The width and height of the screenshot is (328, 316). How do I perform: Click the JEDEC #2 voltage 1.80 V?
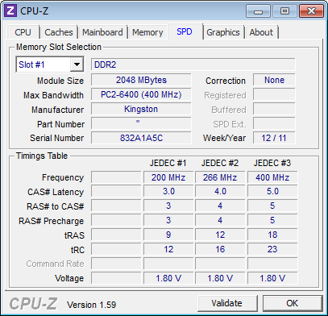coord(220,278)
